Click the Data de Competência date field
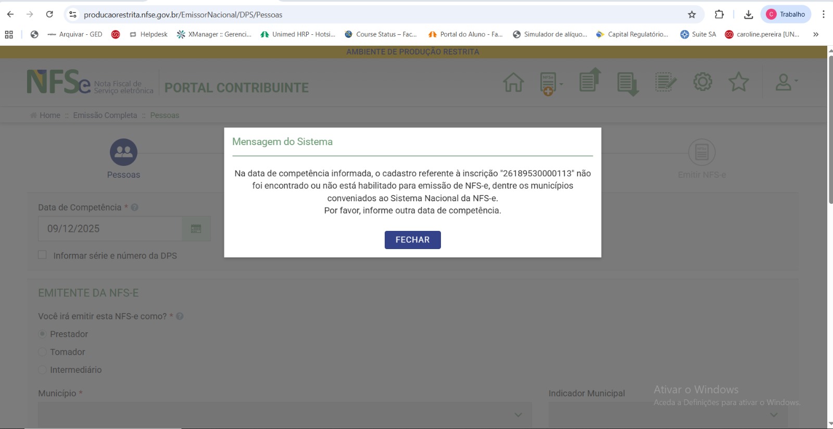The image size is (833, 429). point(110,229)
